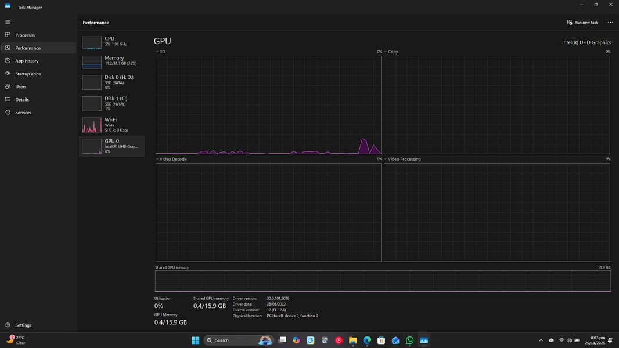Click the Run new task button
Viewport: 619px width, 348px height.
[582, 23]
